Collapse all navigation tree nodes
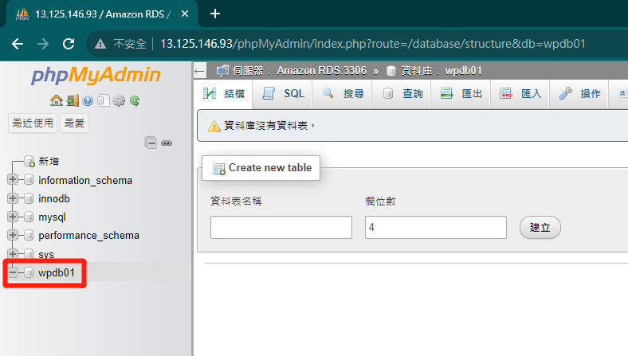 (x=151, y=143)
